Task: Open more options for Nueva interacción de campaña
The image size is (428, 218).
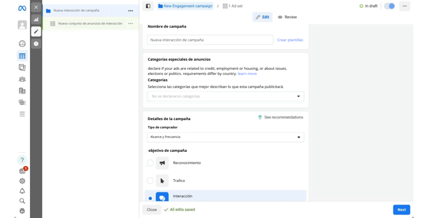Action: click(130, 10)
